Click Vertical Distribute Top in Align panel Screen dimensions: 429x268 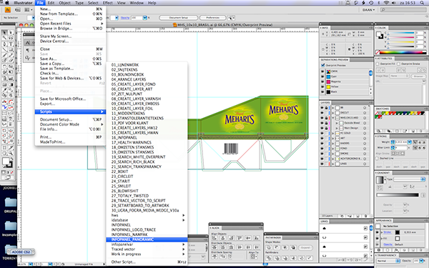click(x=214, y=247)
